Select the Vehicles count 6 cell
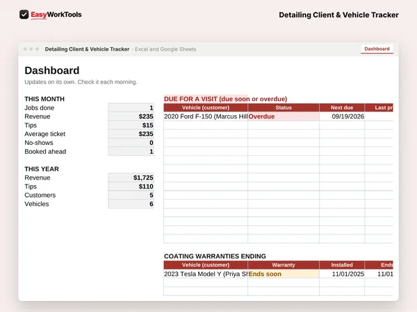This screenshot has height=312, width=417. pyautogui.click(x=131, y=204)
